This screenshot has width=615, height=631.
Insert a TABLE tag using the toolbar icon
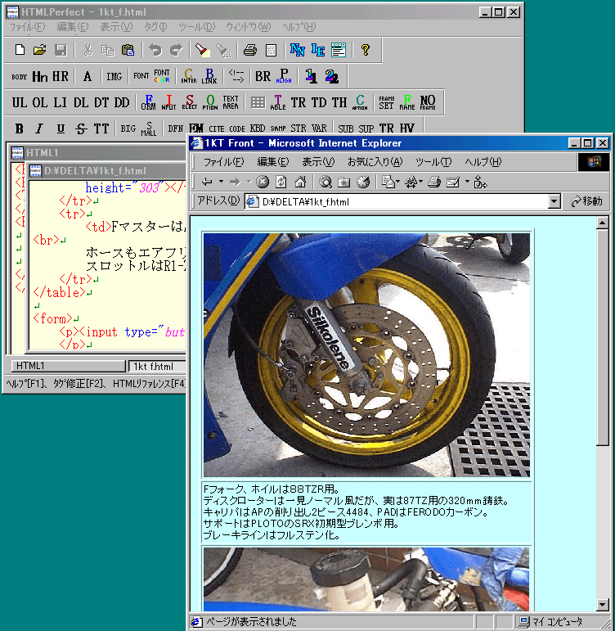pos(278,102)
